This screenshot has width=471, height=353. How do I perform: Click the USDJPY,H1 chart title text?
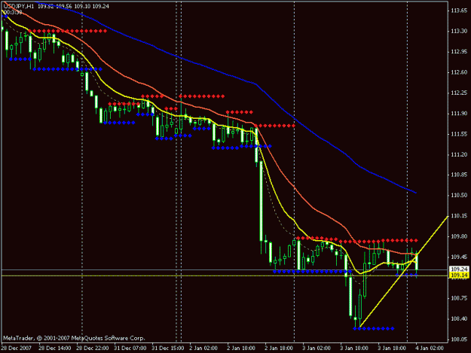coord(19,6)
